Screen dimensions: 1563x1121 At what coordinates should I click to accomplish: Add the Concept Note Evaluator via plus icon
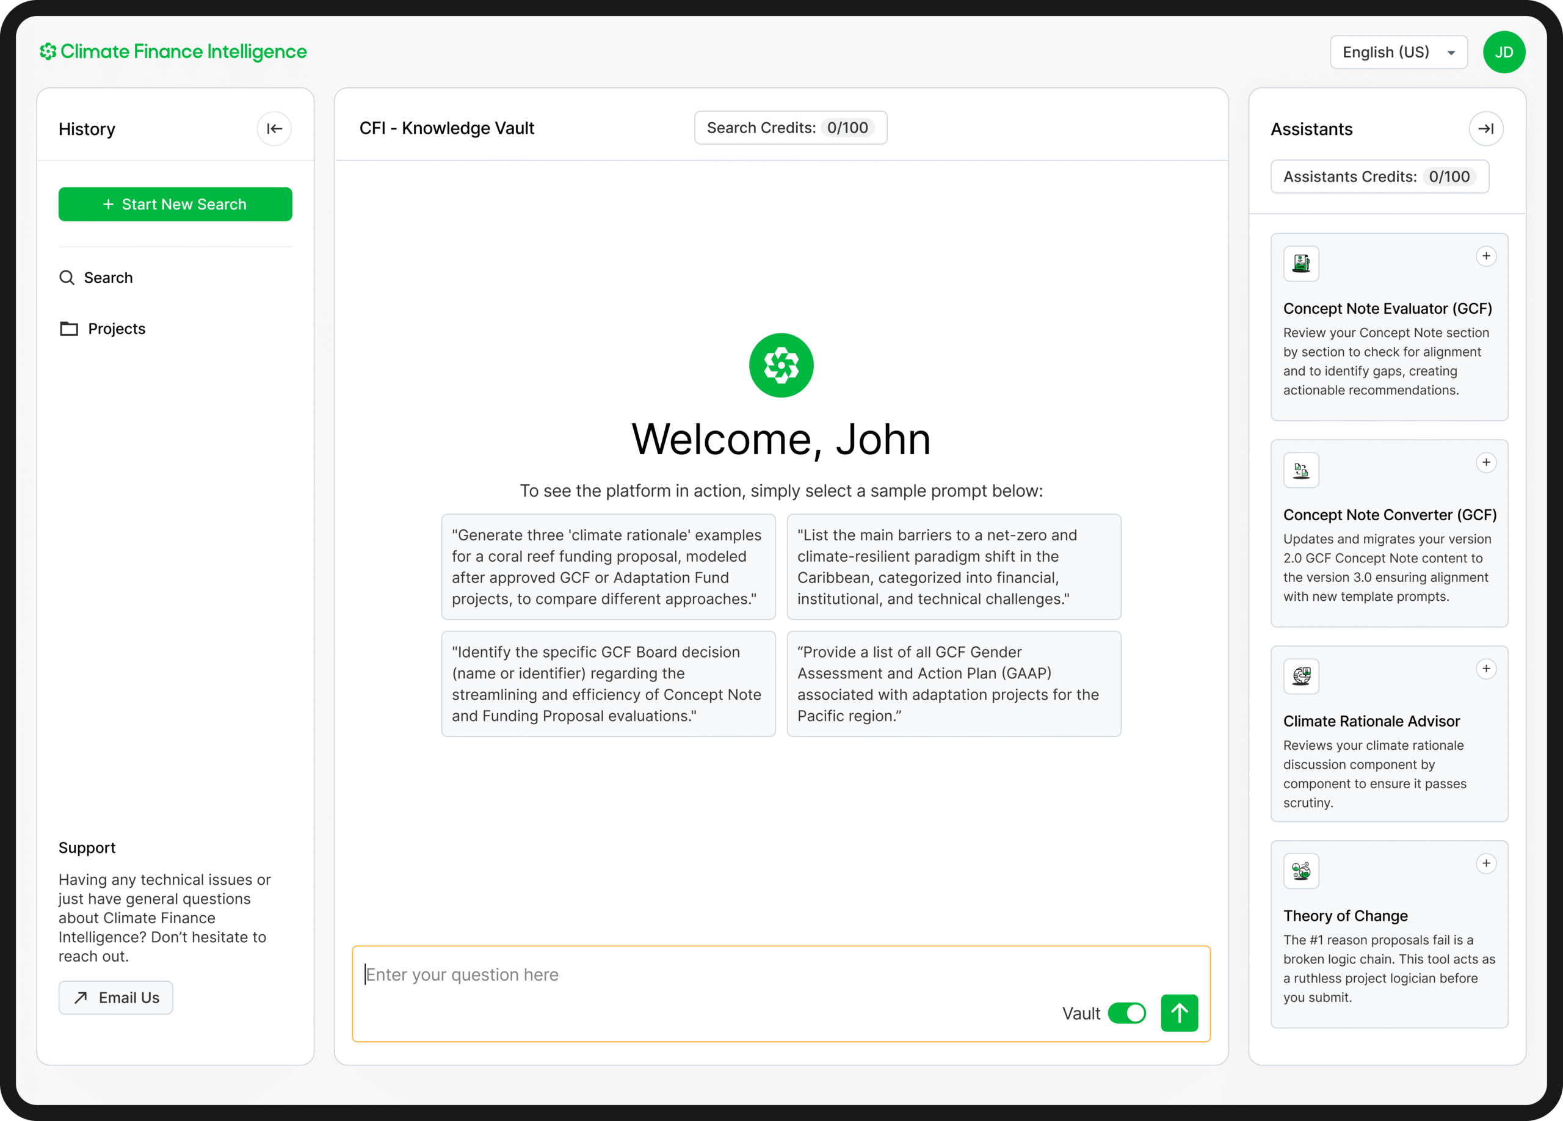pos(1486,256)
